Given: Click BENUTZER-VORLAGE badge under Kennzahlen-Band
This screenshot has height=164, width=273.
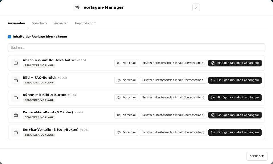Looking at the screenshot, I should pos(39,117).
